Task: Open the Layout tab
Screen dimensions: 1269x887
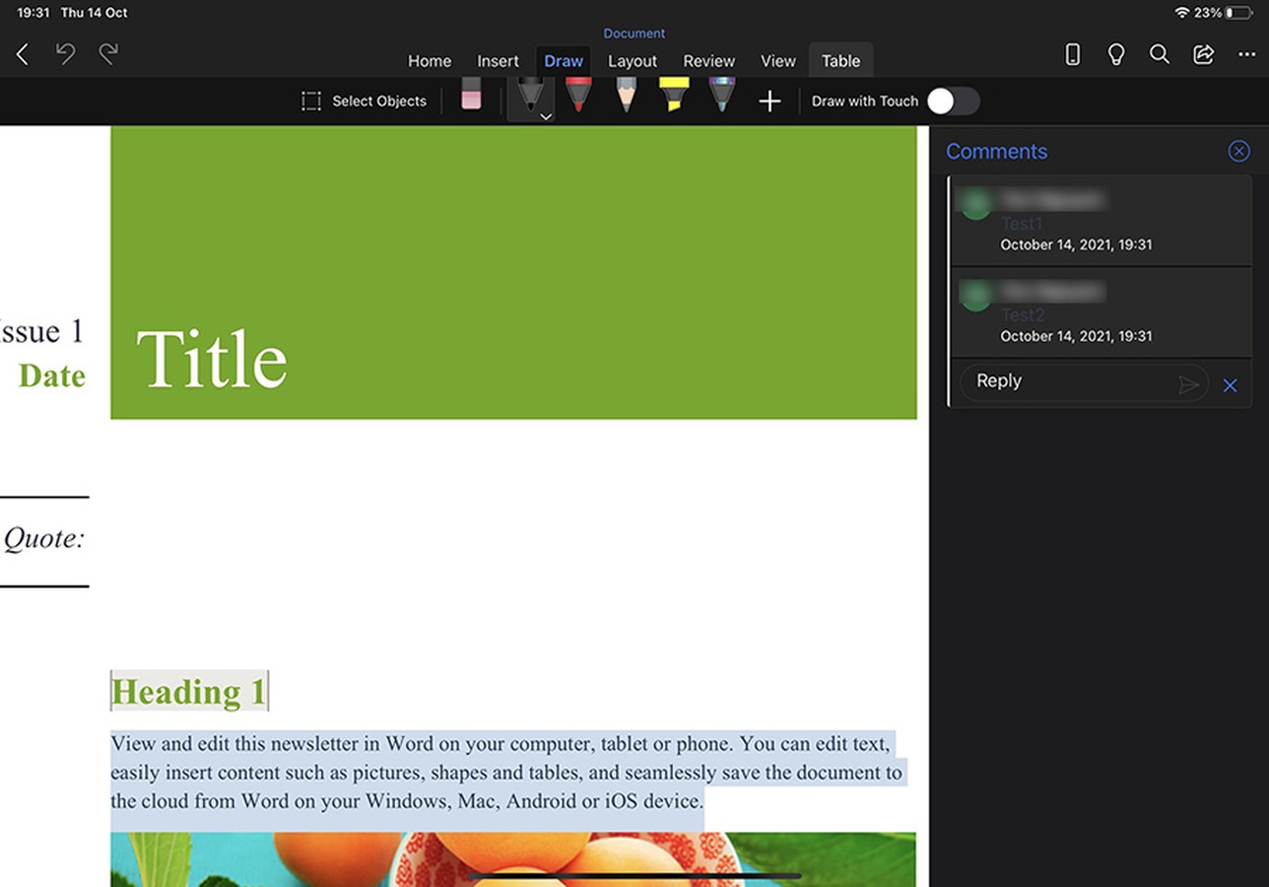Action: (633, 61)
